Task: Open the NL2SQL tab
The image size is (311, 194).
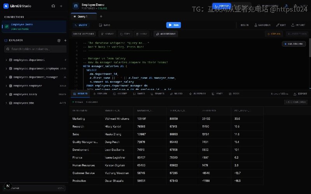Action: [x=176, y=94]
